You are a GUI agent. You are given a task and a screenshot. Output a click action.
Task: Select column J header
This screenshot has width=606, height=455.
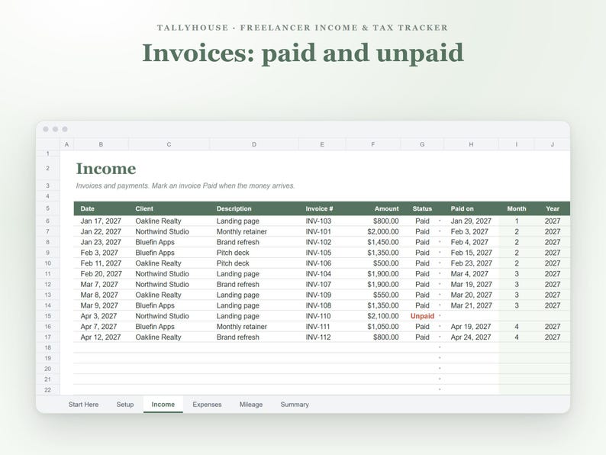click(553, 144)
